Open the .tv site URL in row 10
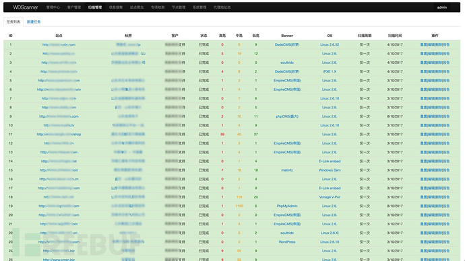 pos(59,126)
